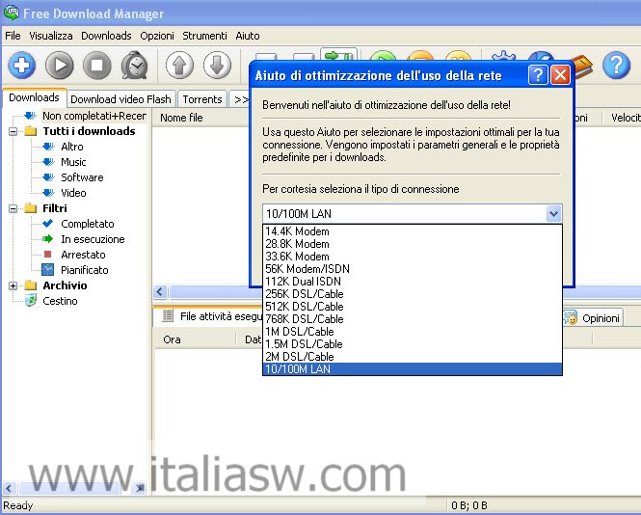Select the Video category
This screenshot has width=641, height=515.
click(x=73, y=193)
